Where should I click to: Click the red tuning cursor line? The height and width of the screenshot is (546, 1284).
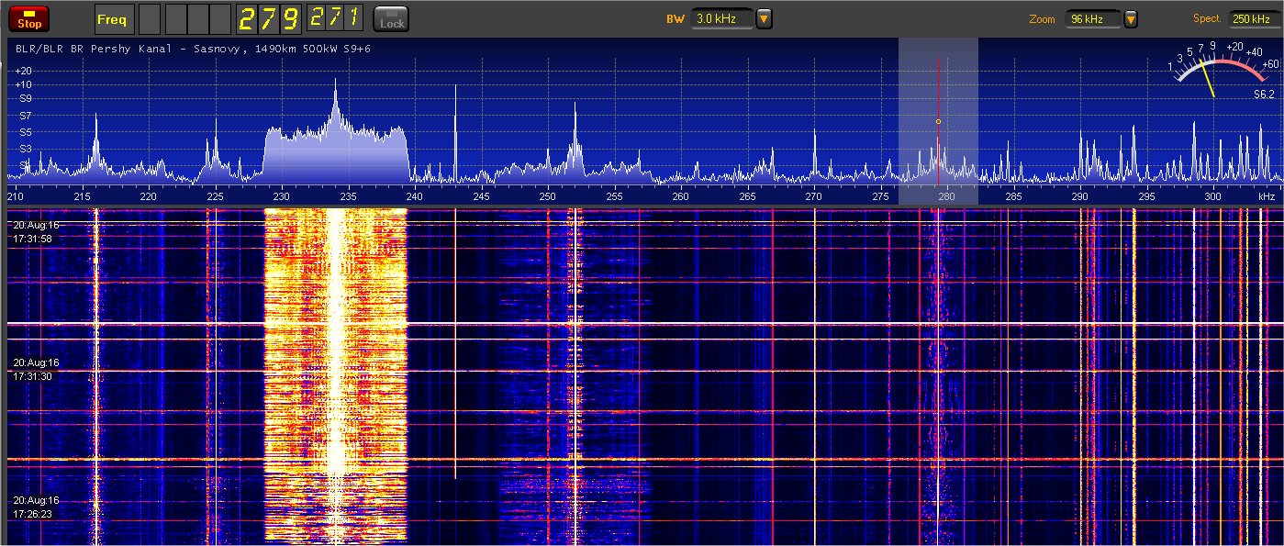(x=938, y=92)
